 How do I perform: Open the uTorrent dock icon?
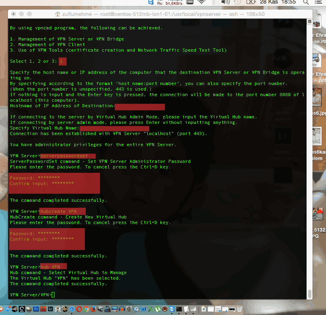(158, 309)
